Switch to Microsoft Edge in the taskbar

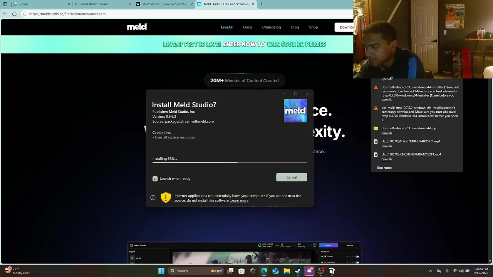point(264,271)
